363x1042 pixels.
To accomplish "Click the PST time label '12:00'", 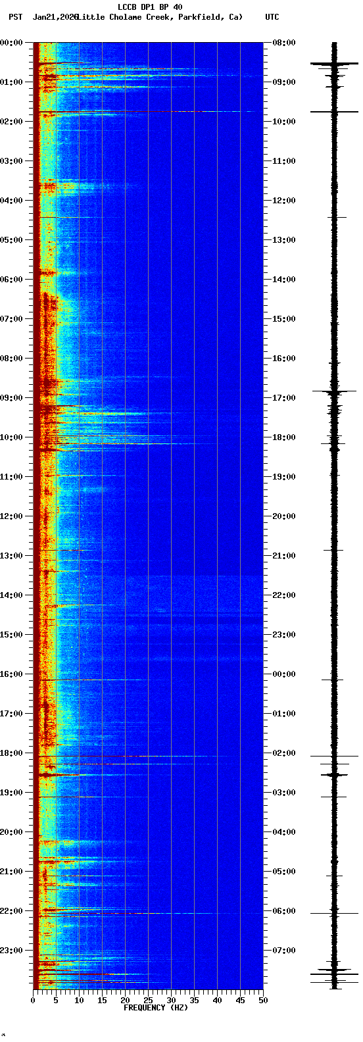I will 11,516.
